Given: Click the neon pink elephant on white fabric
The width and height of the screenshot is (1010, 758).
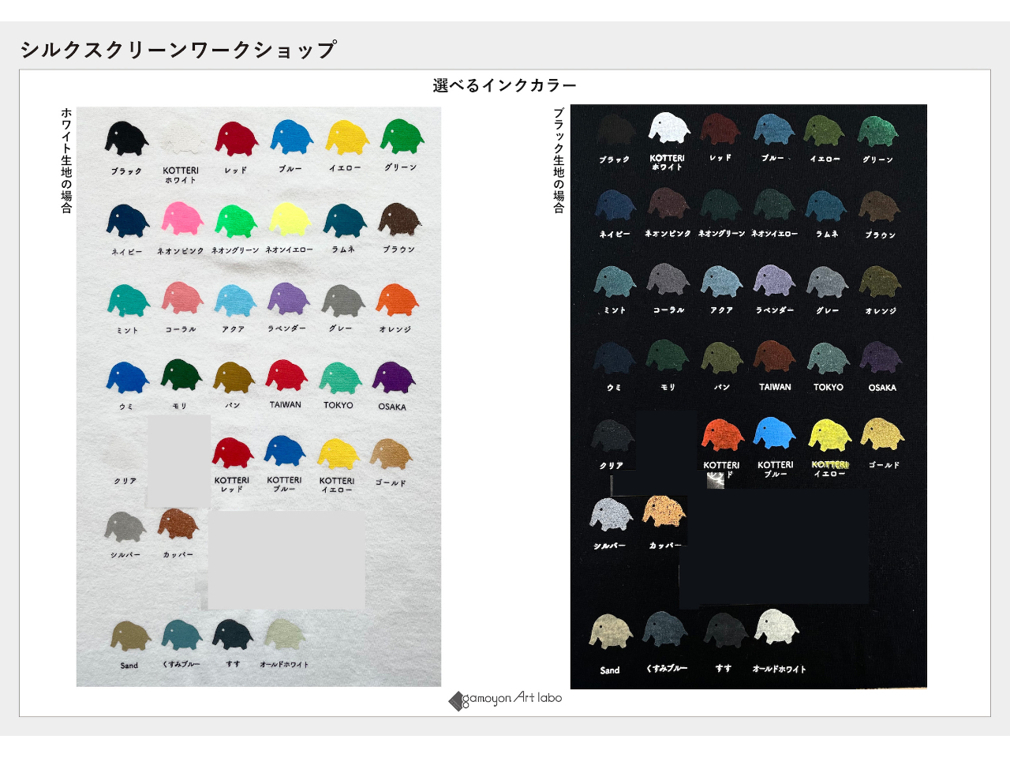Looking at the screenshot, I should (x=183, y=219).
